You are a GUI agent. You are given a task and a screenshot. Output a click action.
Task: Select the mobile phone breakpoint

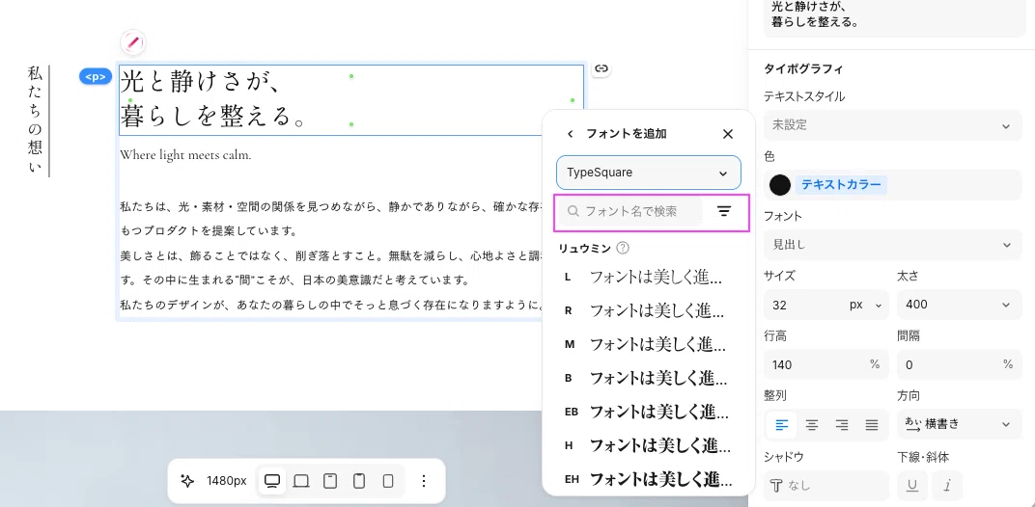point(388,481)
